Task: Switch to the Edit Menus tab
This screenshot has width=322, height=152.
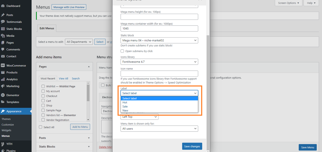Action: pos(47,28)
